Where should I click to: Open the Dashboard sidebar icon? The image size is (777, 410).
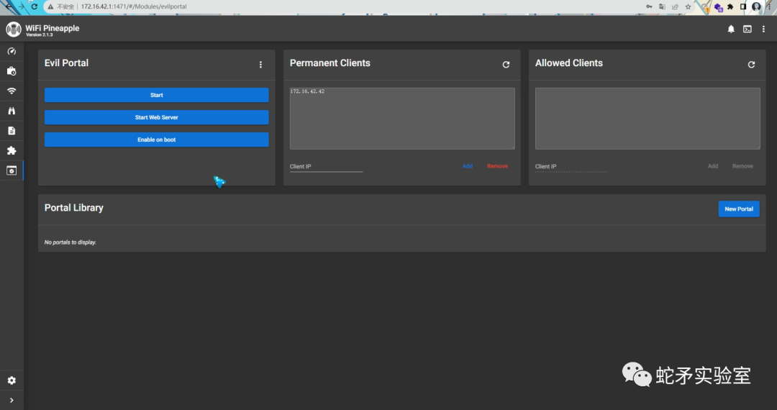pyautogui.click(x=12, y=52)
